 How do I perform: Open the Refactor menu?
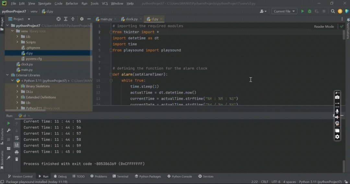(x=72, y=4)
